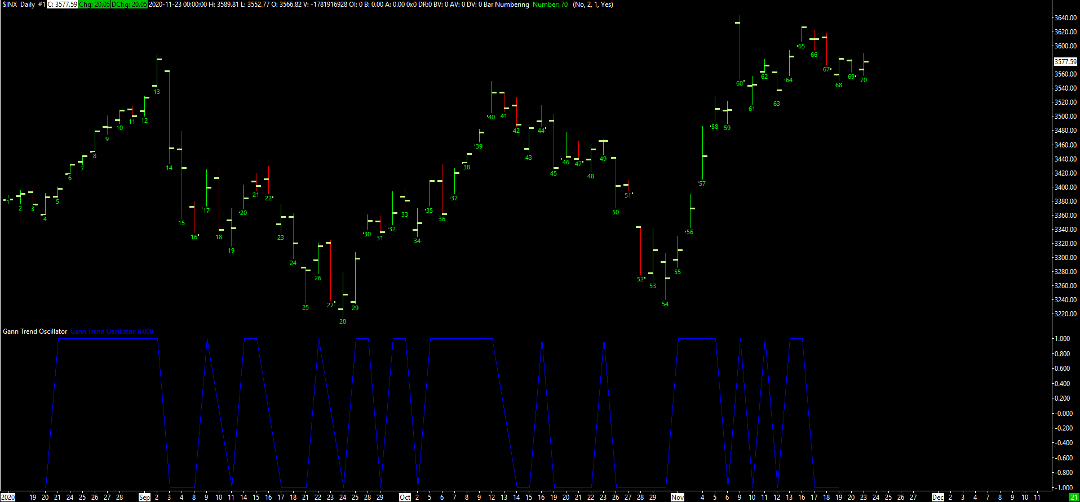Click the bar number 70 label on the last bar

coord(864,80)
